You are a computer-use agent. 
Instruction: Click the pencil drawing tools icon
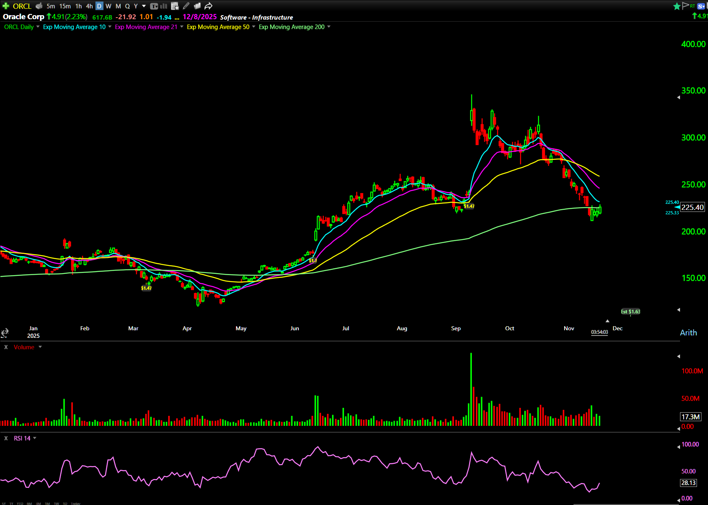pos(186,6)
